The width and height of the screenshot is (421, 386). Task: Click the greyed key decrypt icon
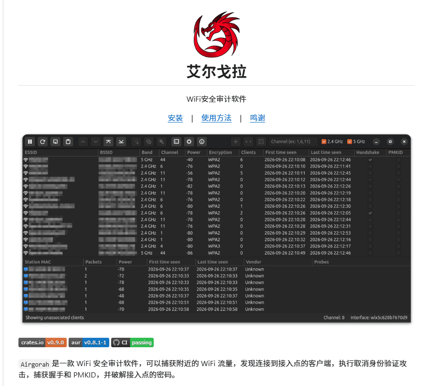tap(161, 141)
